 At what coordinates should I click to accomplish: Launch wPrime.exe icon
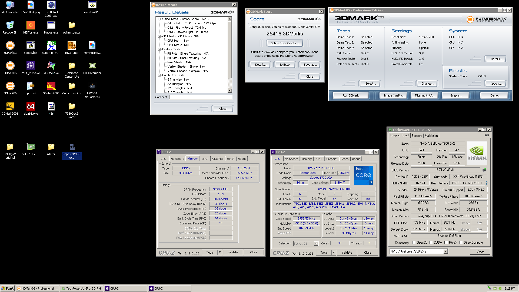pos(51,68)
